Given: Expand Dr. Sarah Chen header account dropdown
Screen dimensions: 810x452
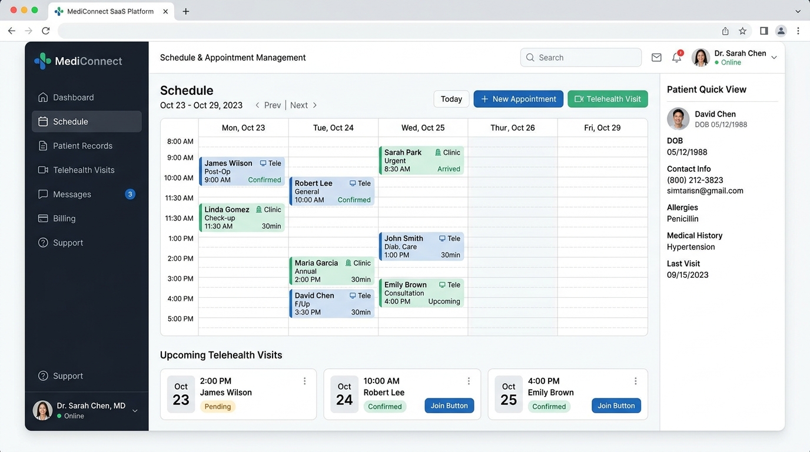Looking at the screenshot, I should [x=774, y=58].
